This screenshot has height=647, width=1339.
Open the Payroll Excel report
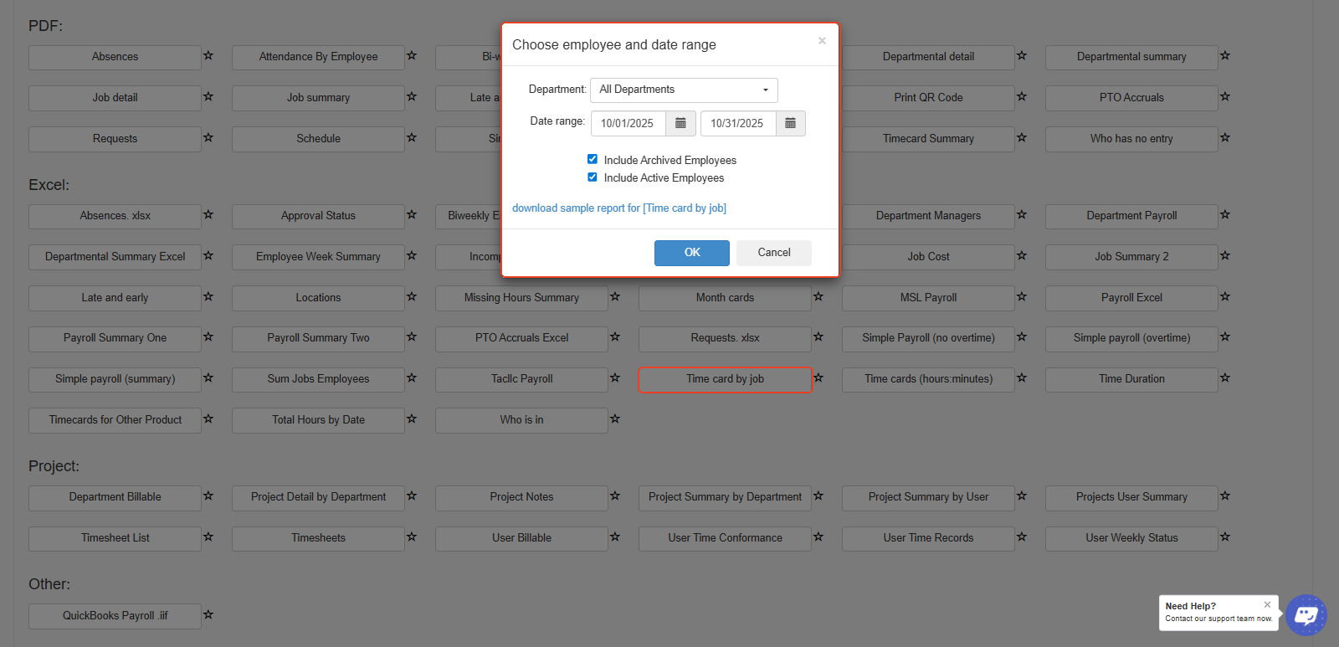tap(1131, 298)
